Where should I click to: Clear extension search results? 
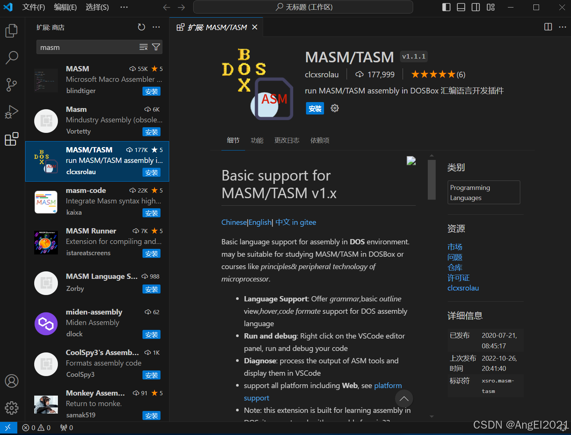point(144,47)
